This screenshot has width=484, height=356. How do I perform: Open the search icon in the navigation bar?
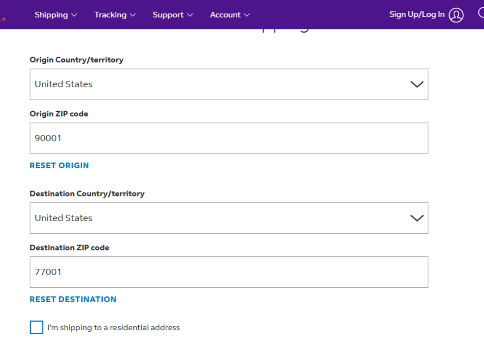pyautogui.click(x=481, y=13)
